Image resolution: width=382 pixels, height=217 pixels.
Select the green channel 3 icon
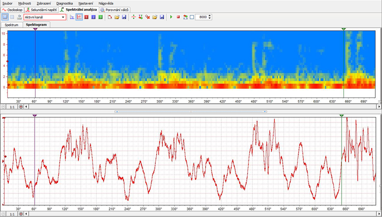pyautogui.click(x=100, y=17)
